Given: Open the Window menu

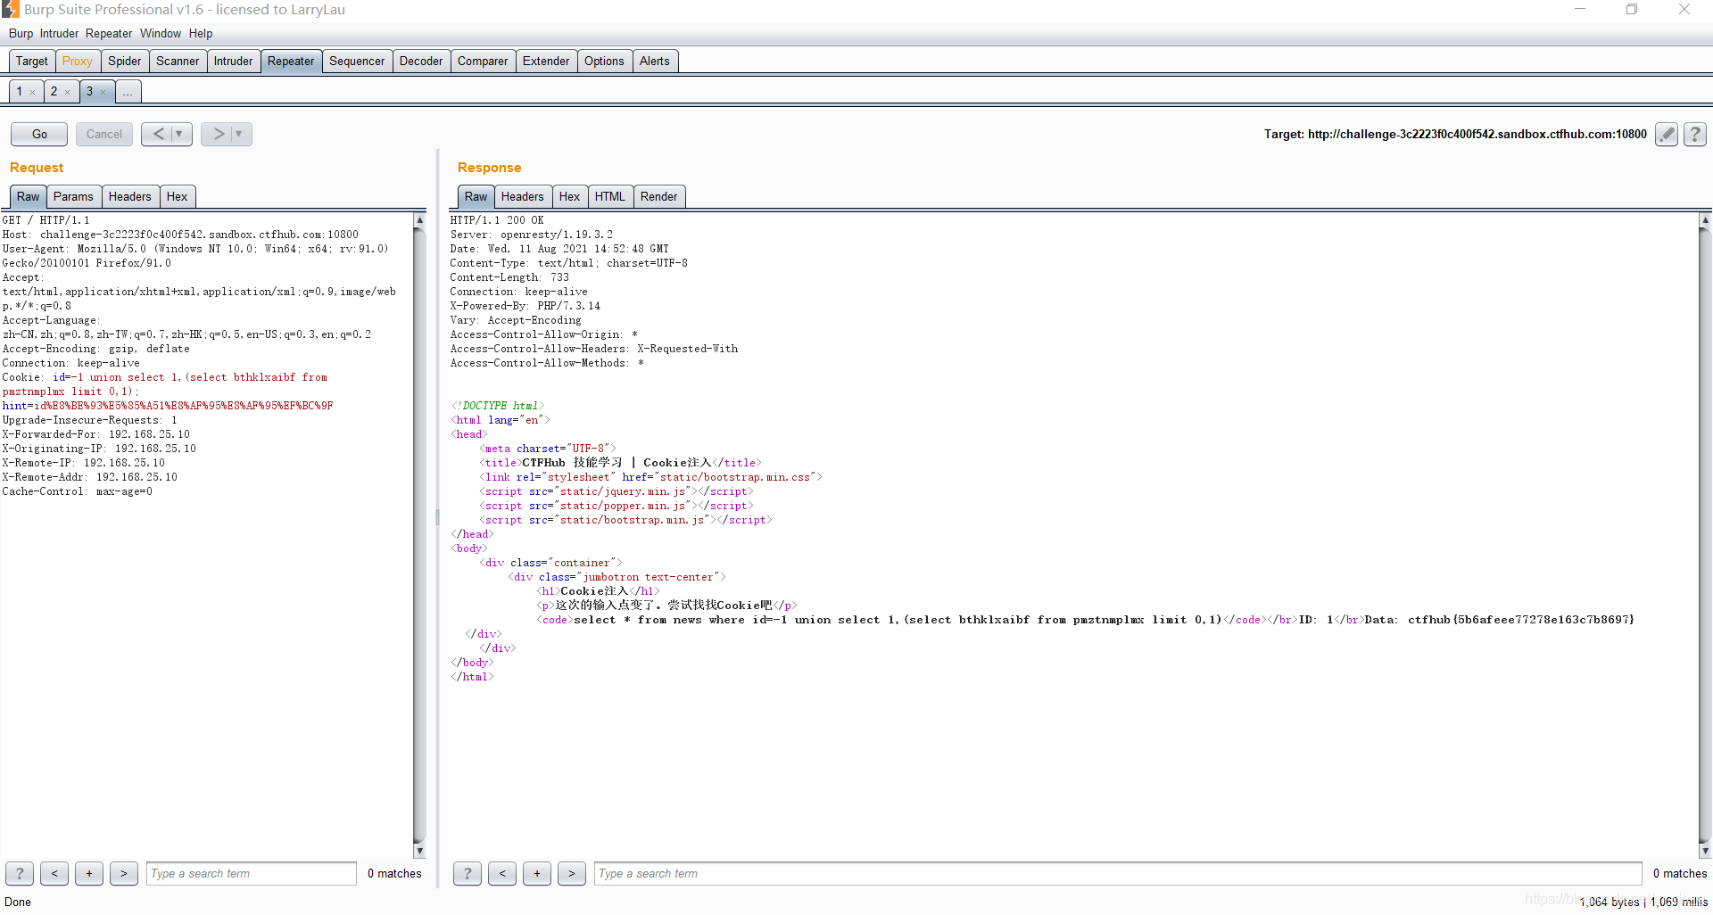Looking at the screenshot, I should [161, 34].
